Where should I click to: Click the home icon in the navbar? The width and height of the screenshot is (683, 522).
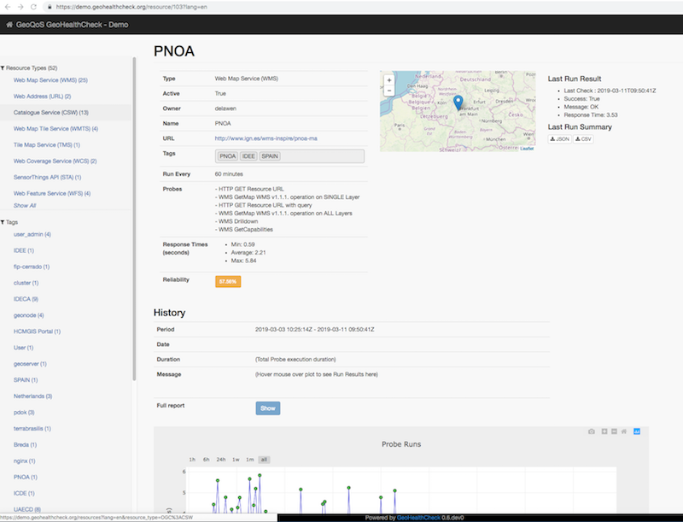9,24
